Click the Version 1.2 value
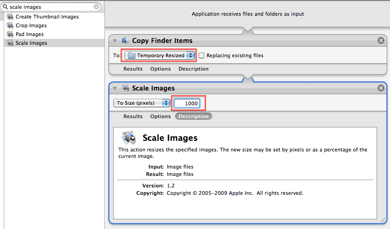Screen dimensions: 390x229 click(x=171, y=186)
